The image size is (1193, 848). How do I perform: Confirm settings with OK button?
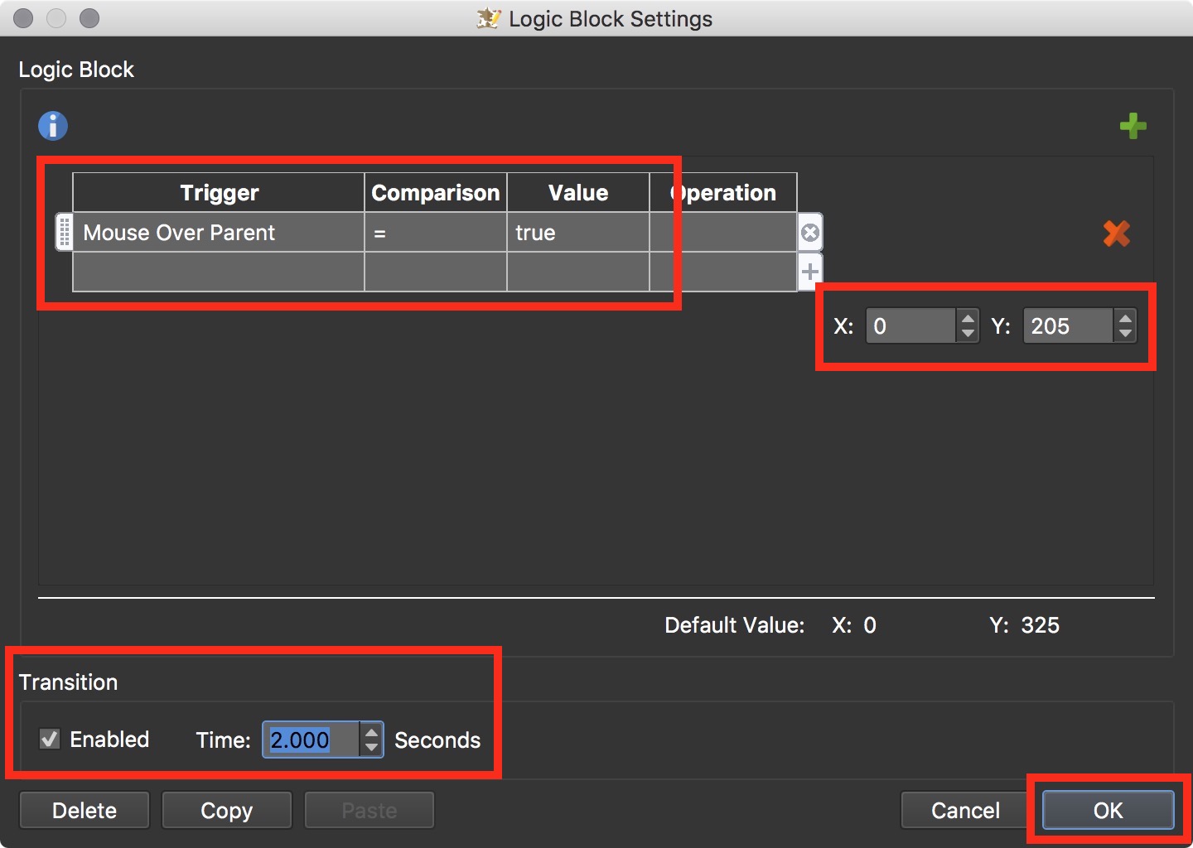pos(1108,810)
